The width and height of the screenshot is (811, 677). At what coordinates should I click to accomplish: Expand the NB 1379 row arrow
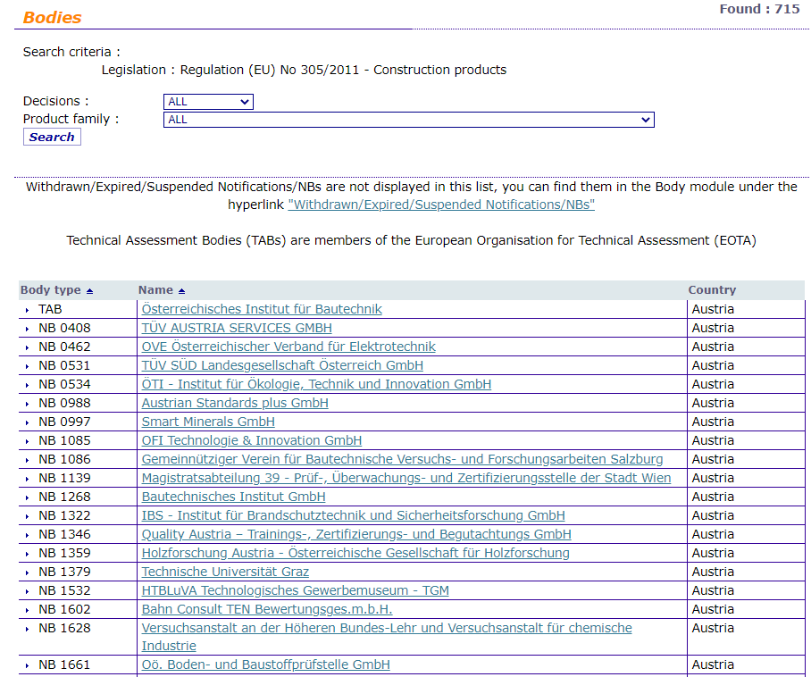[28, 573]
